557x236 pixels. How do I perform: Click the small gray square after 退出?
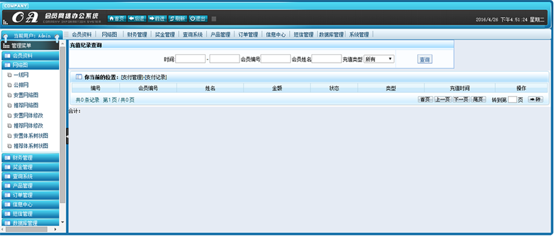pos(214,19)
